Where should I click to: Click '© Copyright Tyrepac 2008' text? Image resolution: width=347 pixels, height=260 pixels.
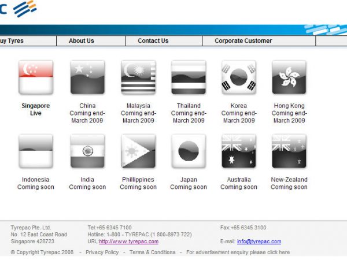click(x=42, y=252)
